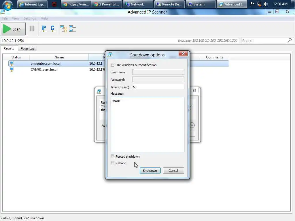Click the network tray icon

coord(259,4)
